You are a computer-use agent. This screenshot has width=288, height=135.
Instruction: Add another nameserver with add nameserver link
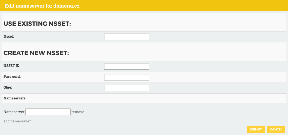click(17, 121)
